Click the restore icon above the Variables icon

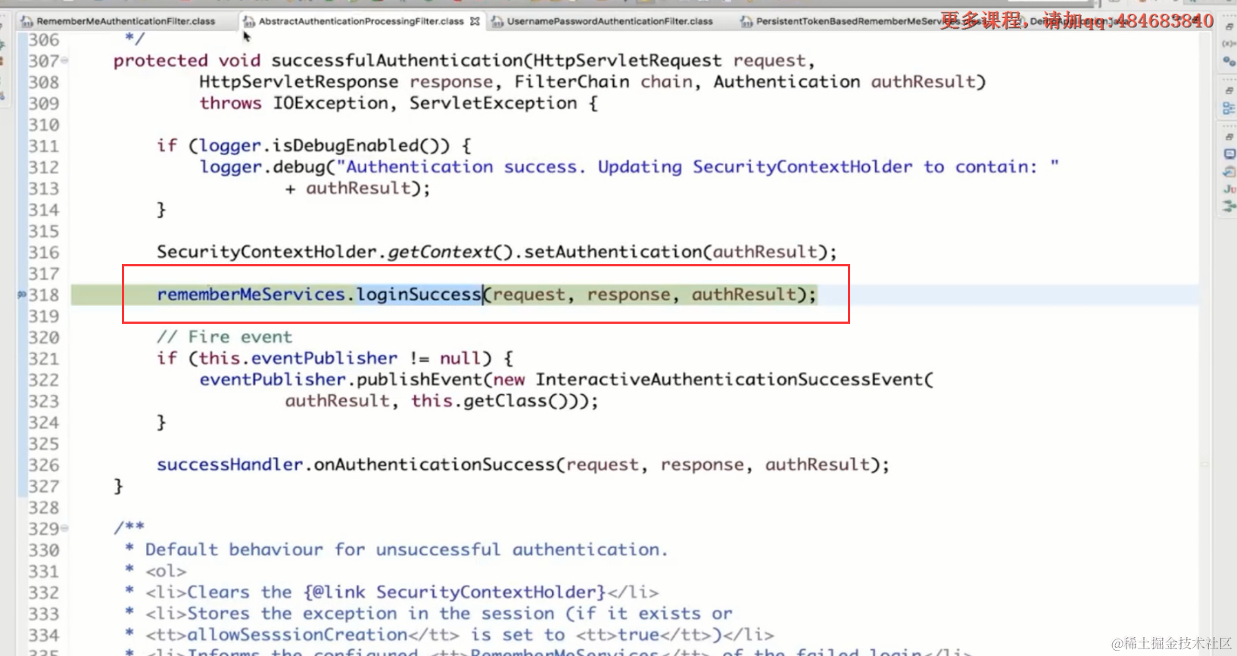coord(1228,26)
